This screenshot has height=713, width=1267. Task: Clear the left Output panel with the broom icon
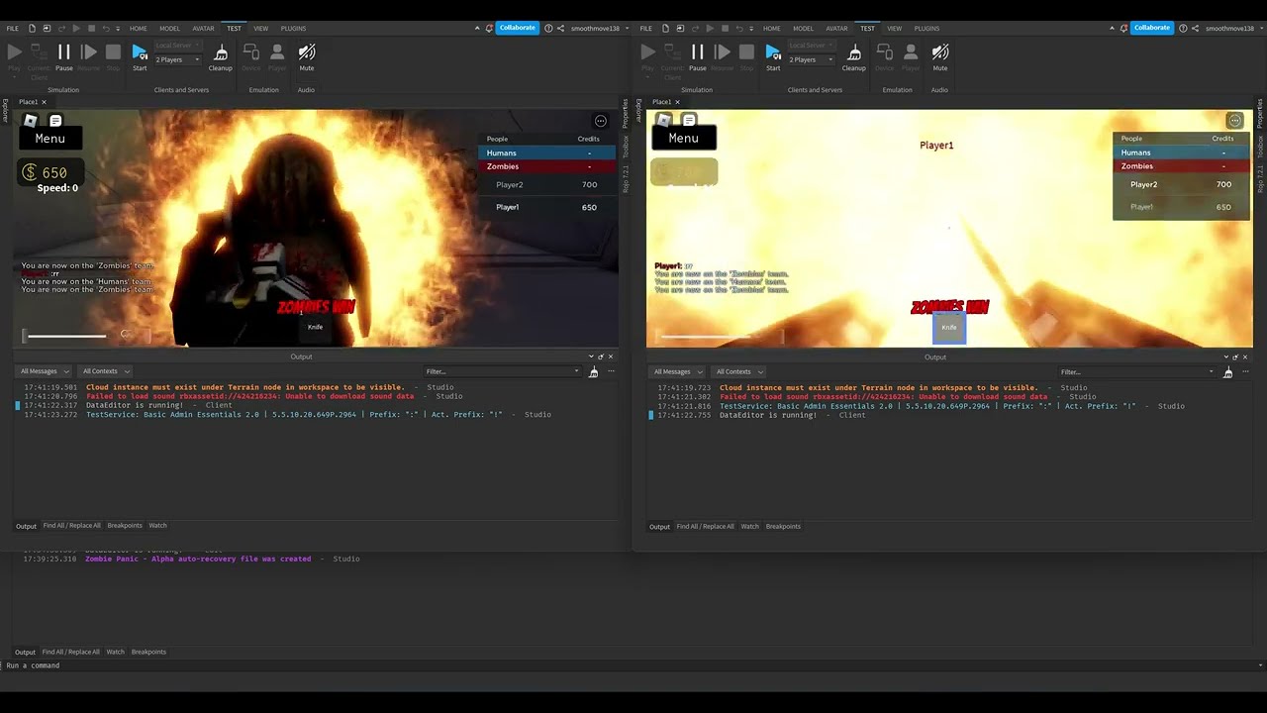click(594, 372)
